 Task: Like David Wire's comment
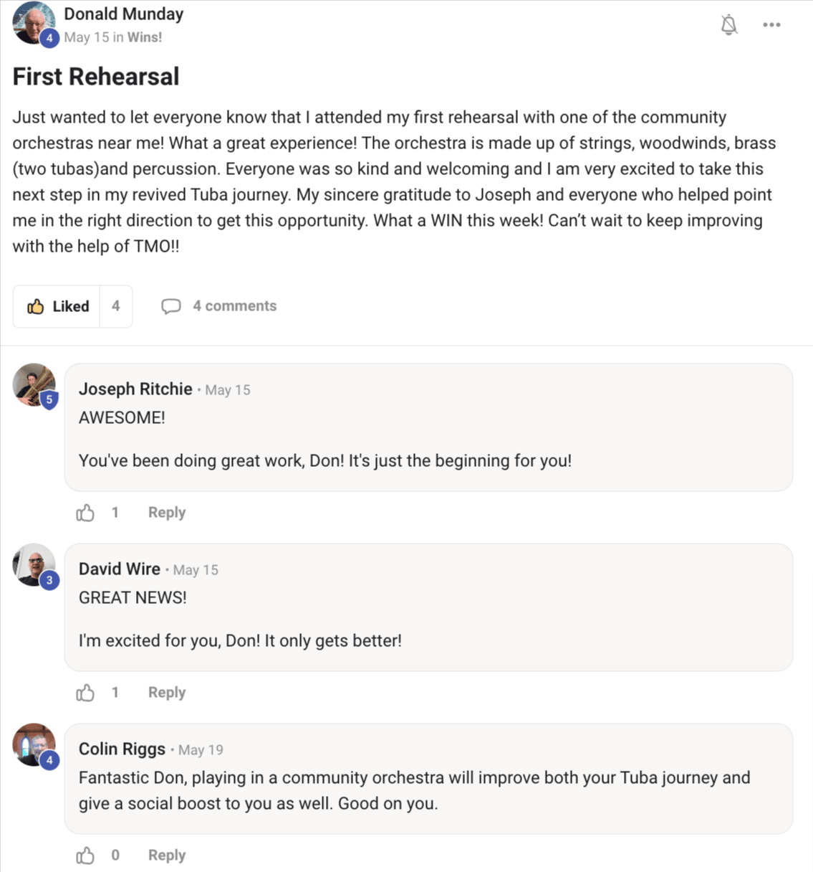85,693
